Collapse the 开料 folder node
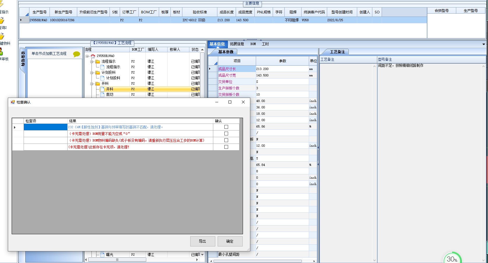 (x=92, y=84)
